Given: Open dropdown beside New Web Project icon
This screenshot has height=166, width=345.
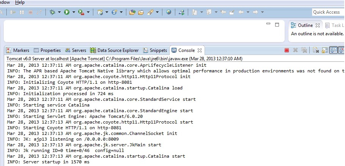Looking at the screenshot, I should (107, 12).
